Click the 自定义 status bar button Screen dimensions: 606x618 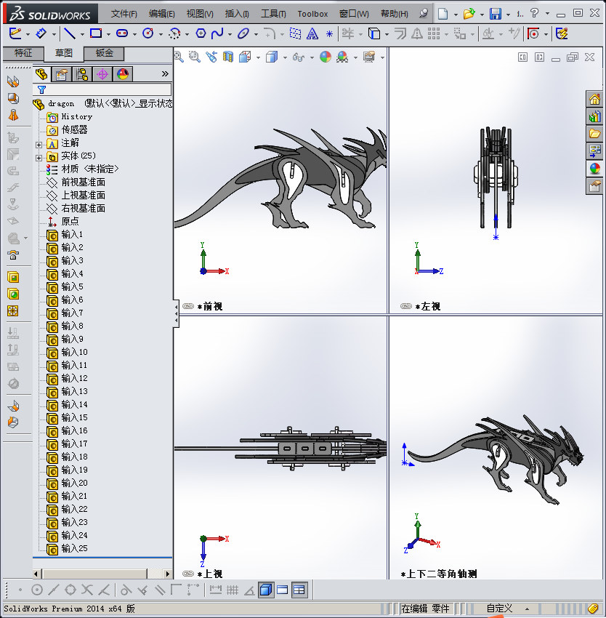tap(500, 609)
